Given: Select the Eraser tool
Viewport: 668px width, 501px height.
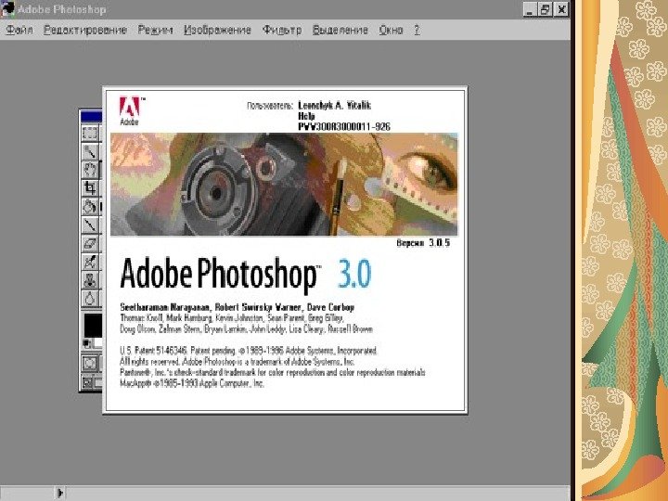Looking at the screenshot, I should click(x=90, y=243).
